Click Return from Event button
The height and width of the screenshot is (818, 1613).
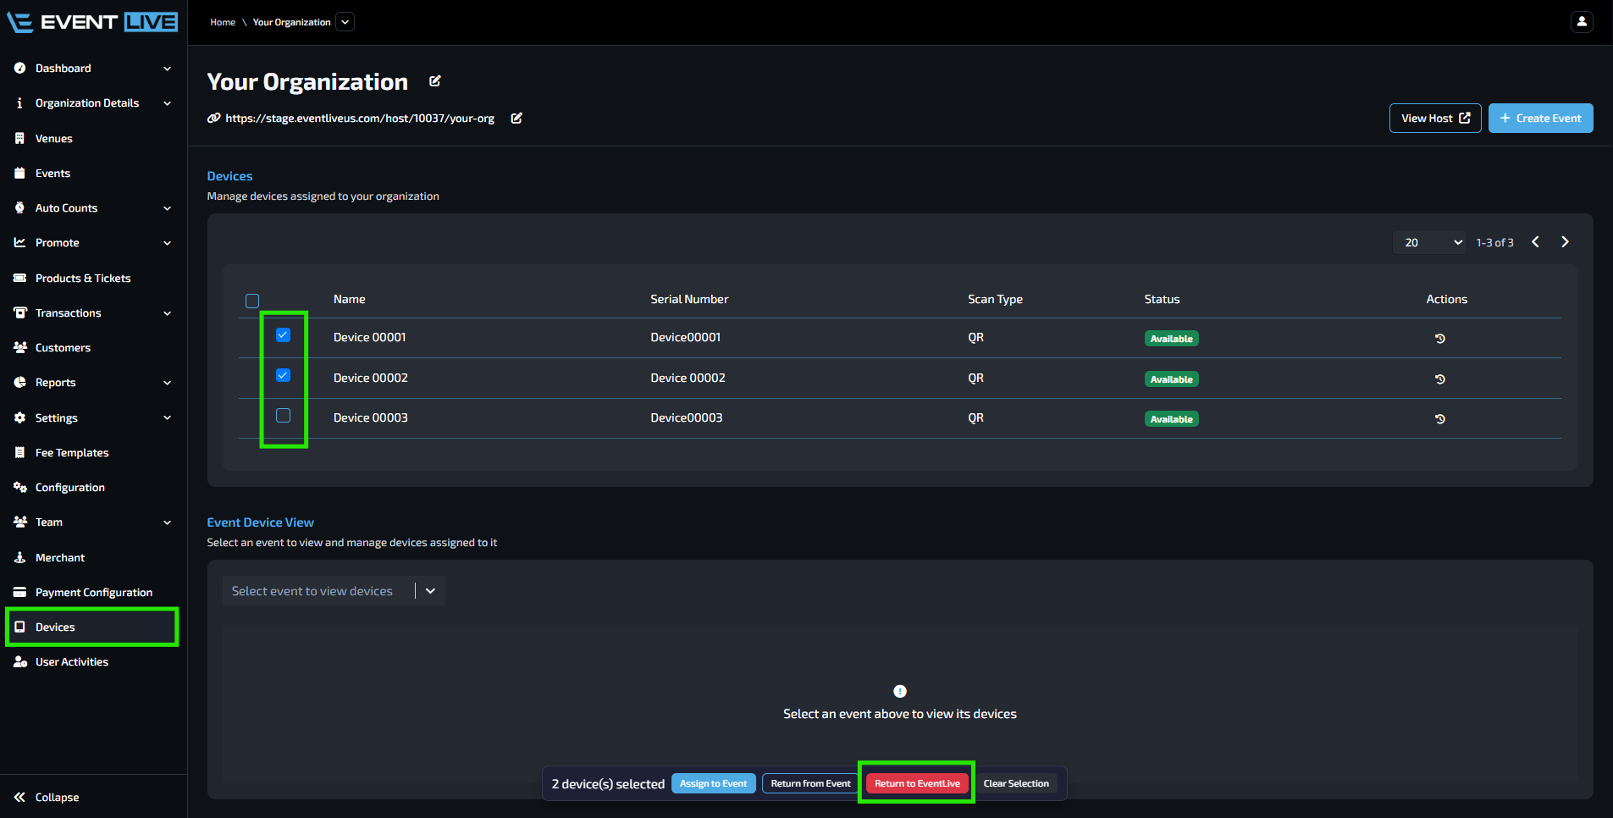pos(810,783)
